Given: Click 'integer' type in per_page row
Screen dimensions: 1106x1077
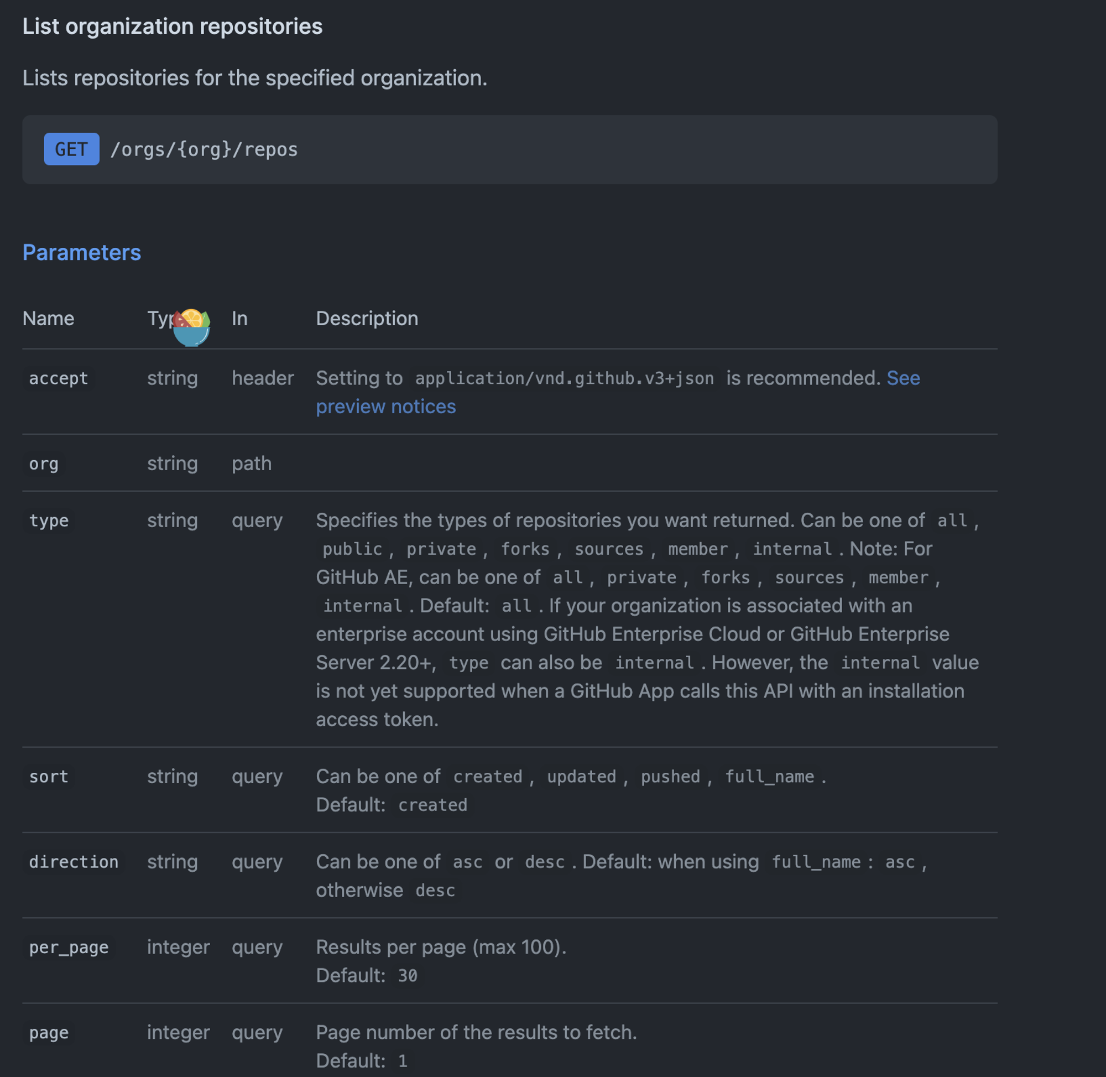Looking at the screenshot, I should (178, 948).
